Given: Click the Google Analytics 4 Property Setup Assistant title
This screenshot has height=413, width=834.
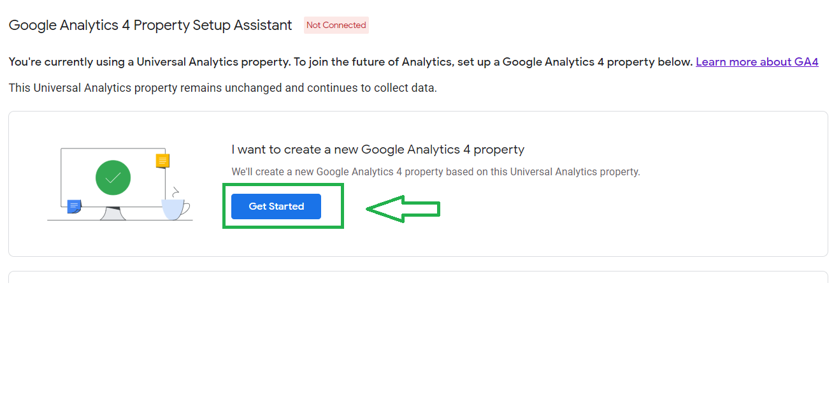Looking at the screenshot, I should [150, 25].
